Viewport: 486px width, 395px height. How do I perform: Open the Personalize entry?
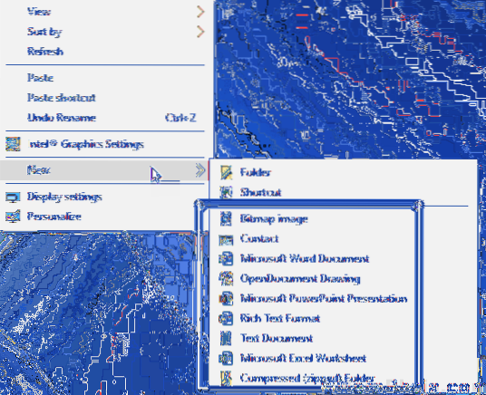coord(54,217)
